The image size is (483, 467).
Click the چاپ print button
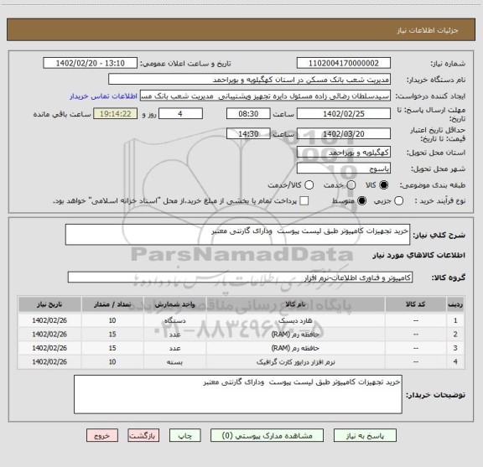click(x=184, y=436)
